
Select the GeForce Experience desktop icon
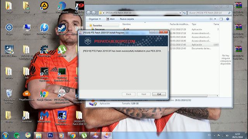44,75
